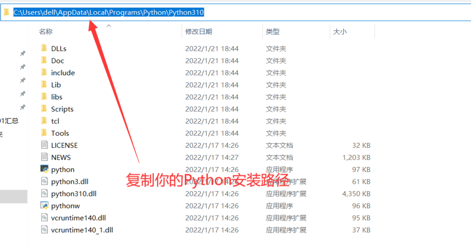
Task: Select the Doc folder name
Action: [x=57, y=61]
